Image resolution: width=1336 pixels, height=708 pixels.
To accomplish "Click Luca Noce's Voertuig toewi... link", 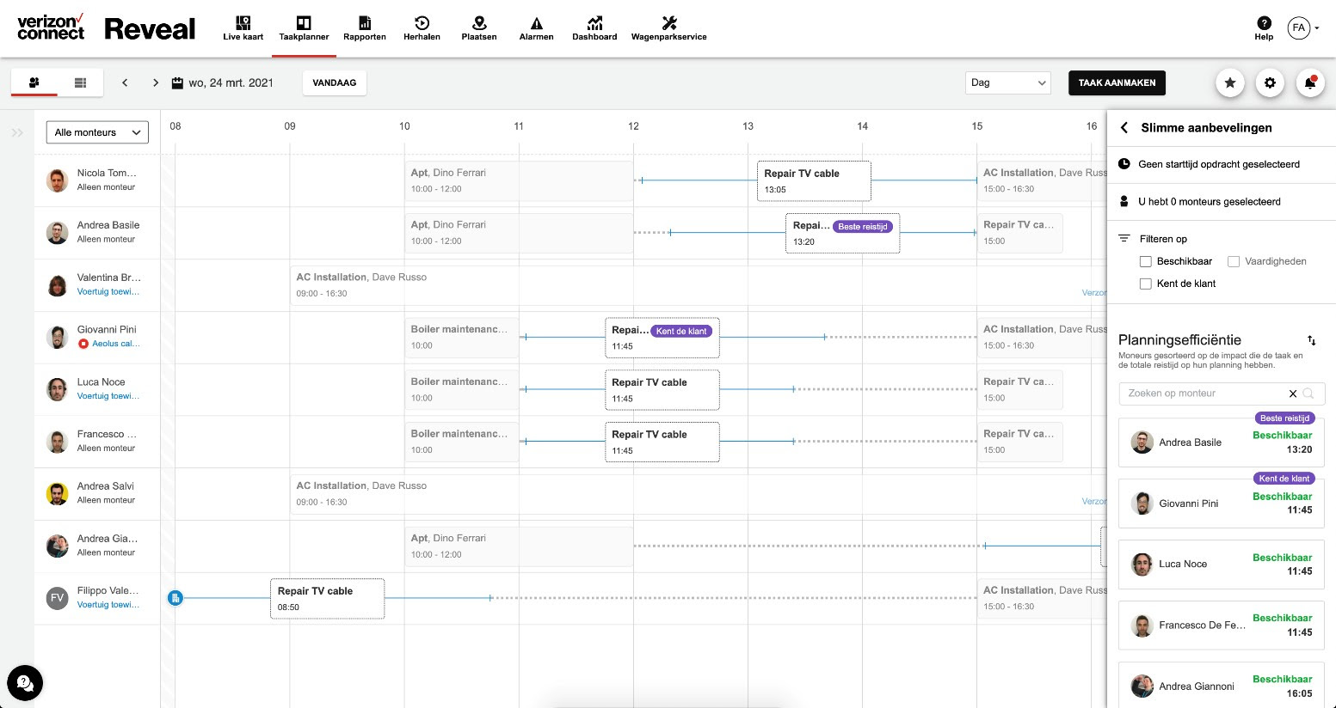I will pos(108,396).
